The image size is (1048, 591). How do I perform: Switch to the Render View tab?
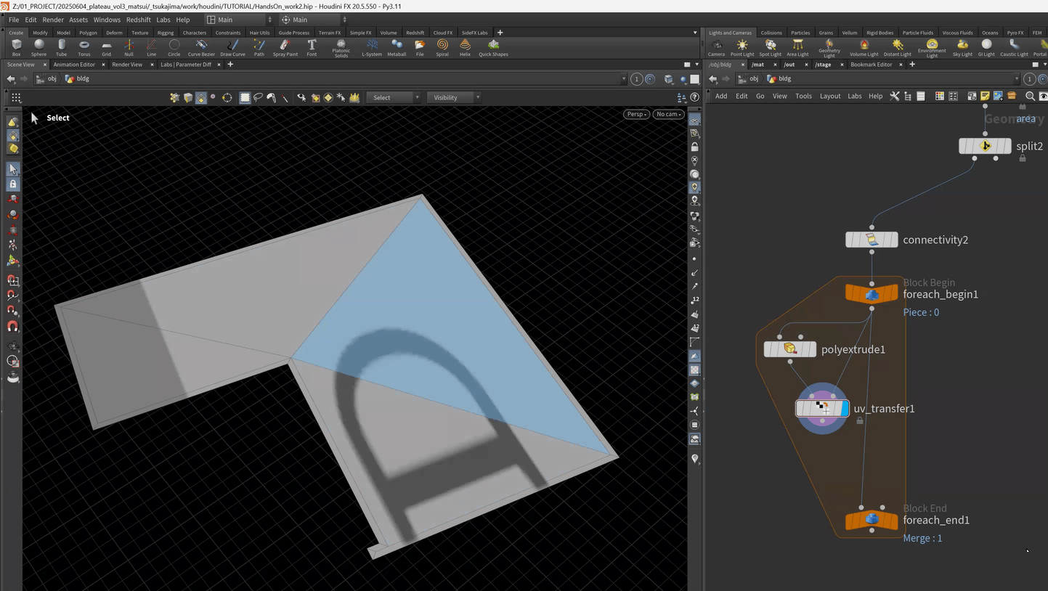pyautogui.click(x=127, y=65)
